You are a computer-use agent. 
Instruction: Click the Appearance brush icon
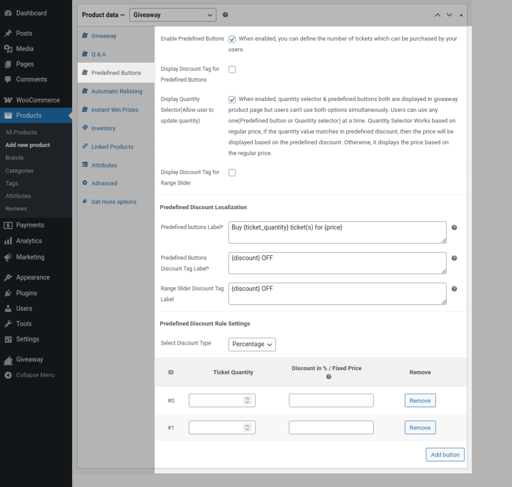click(x=8, y=277)
